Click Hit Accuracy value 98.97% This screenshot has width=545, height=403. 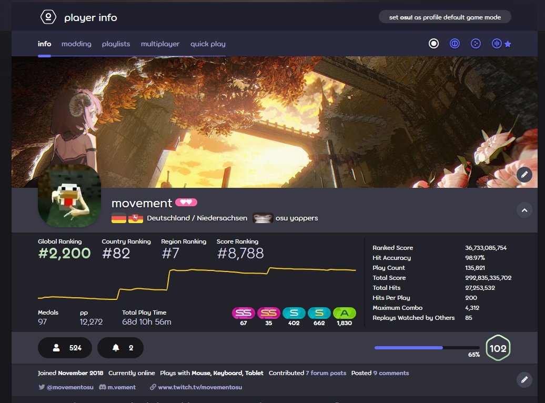pyautogui.click(x=475, y=258)
